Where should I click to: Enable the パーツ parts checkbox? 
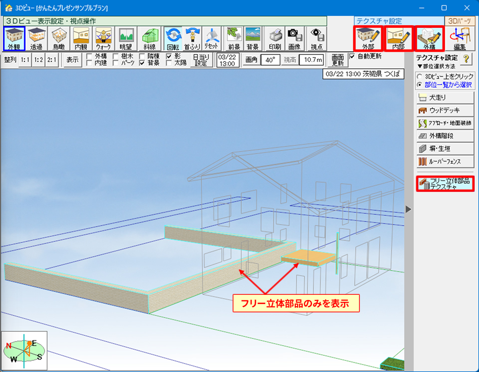pyautogui.click(x=115, y=63)
